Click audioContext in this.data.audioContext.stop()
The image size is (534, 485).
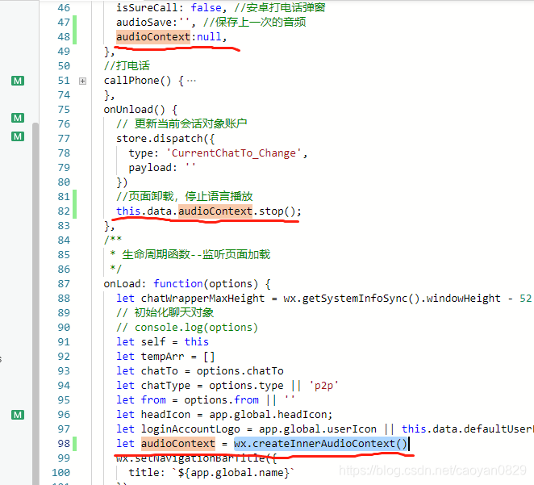click(215, 211)
